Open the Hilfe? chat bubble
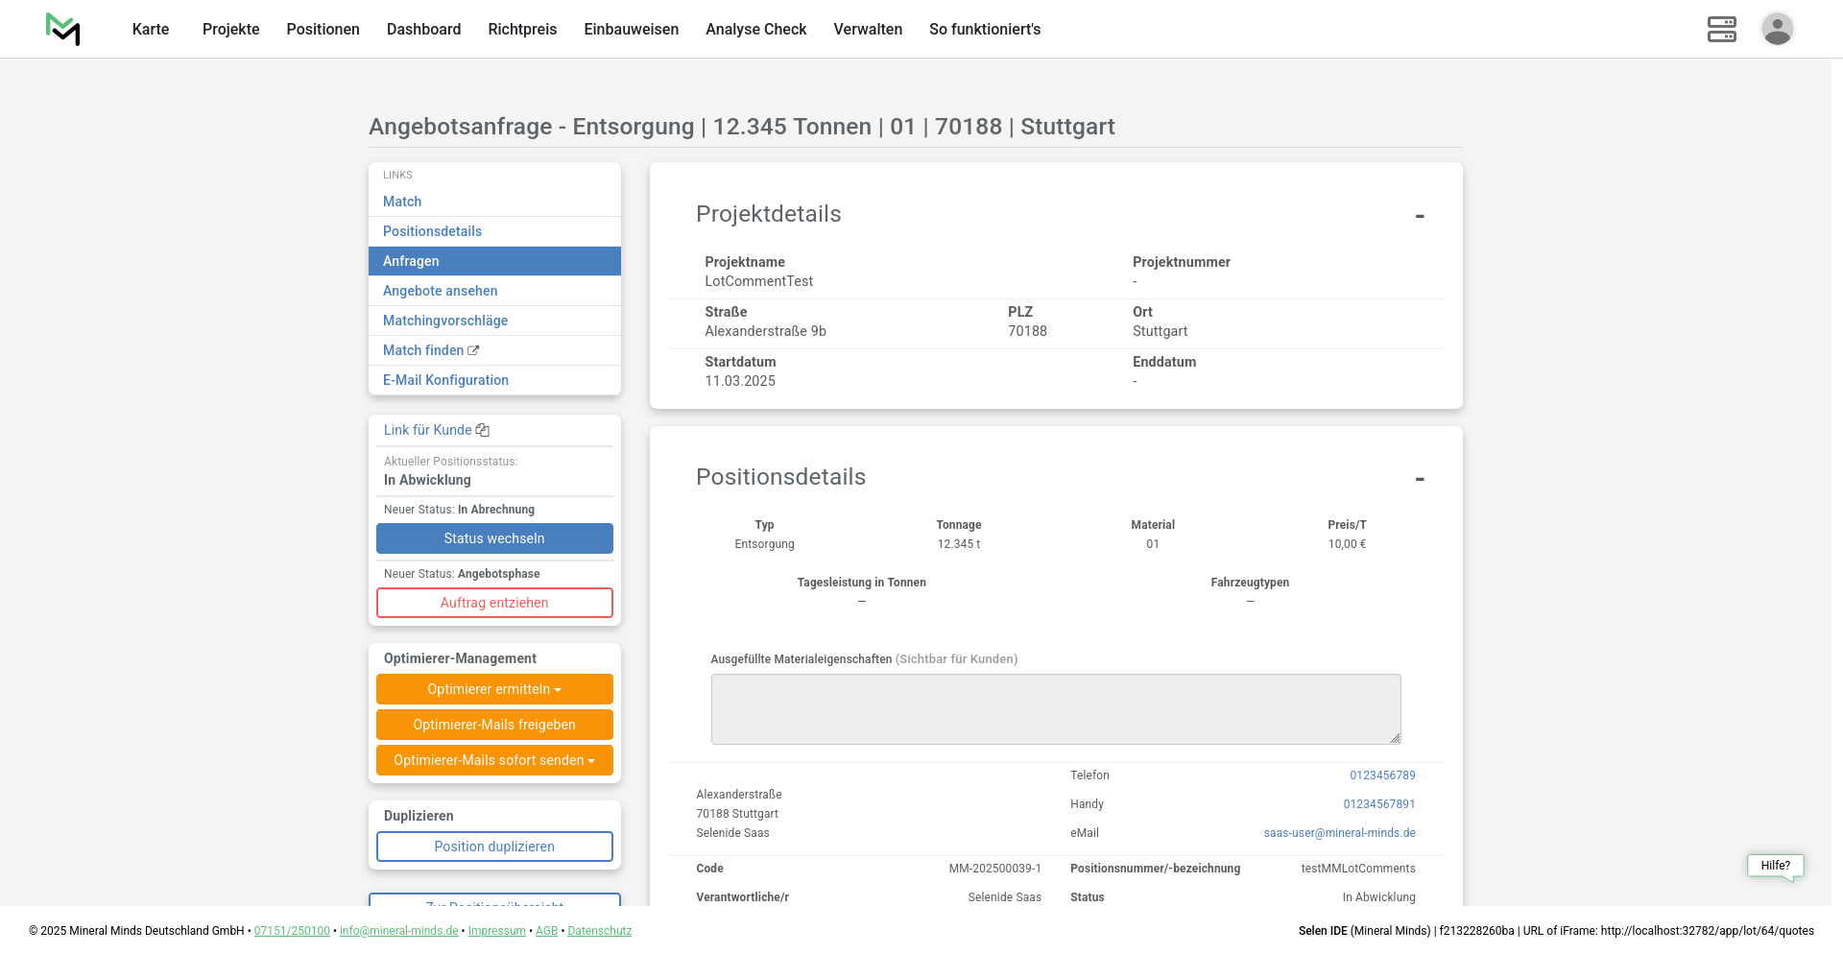The image size is (1843, 954). [1775, 866]
